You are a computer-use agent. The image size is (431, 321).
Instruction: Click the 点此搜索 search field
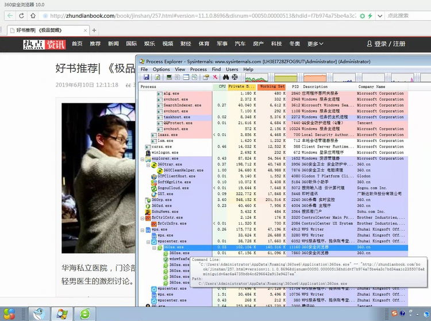pyautogui.click(x=408, y=16)
